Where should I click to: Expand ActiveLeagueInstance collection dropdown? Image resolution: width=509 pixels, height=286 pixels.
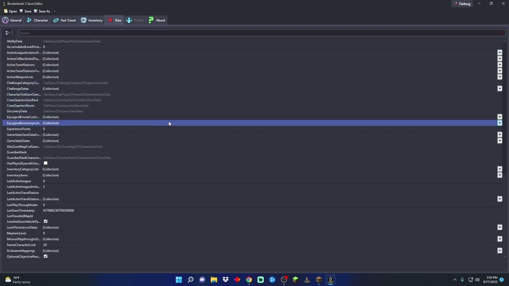(x=499, y=52)
